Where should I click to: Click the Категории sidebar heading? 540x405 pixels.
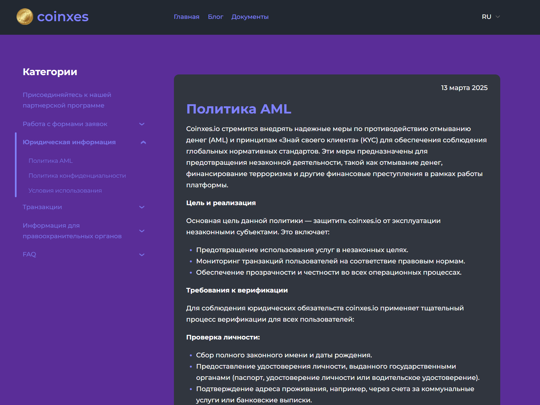[50, 72]
